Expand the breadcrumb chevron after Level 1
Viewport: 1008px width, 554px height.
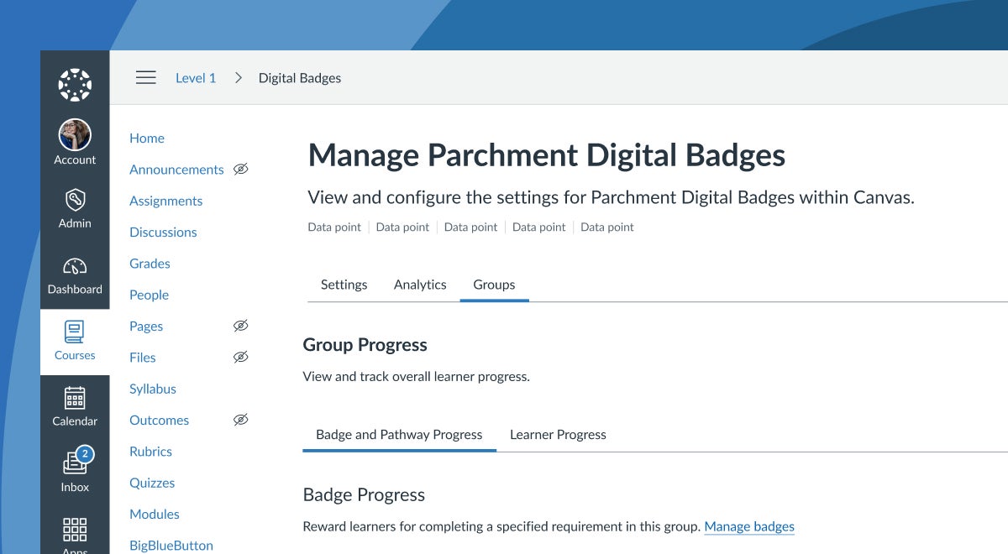(238, 77)
